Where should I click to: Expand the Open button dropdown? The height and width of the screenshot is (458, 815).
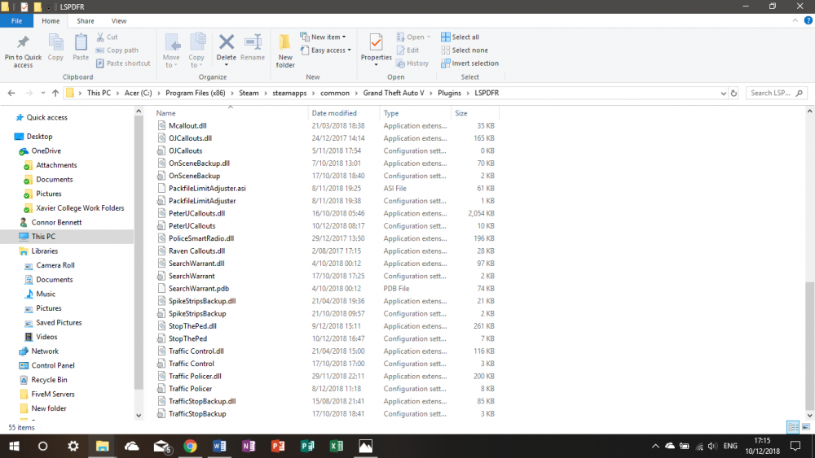(429, 37)
